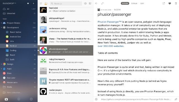
Task: Expand article to fullscreen with arrows icon
Action: point(102,3)
